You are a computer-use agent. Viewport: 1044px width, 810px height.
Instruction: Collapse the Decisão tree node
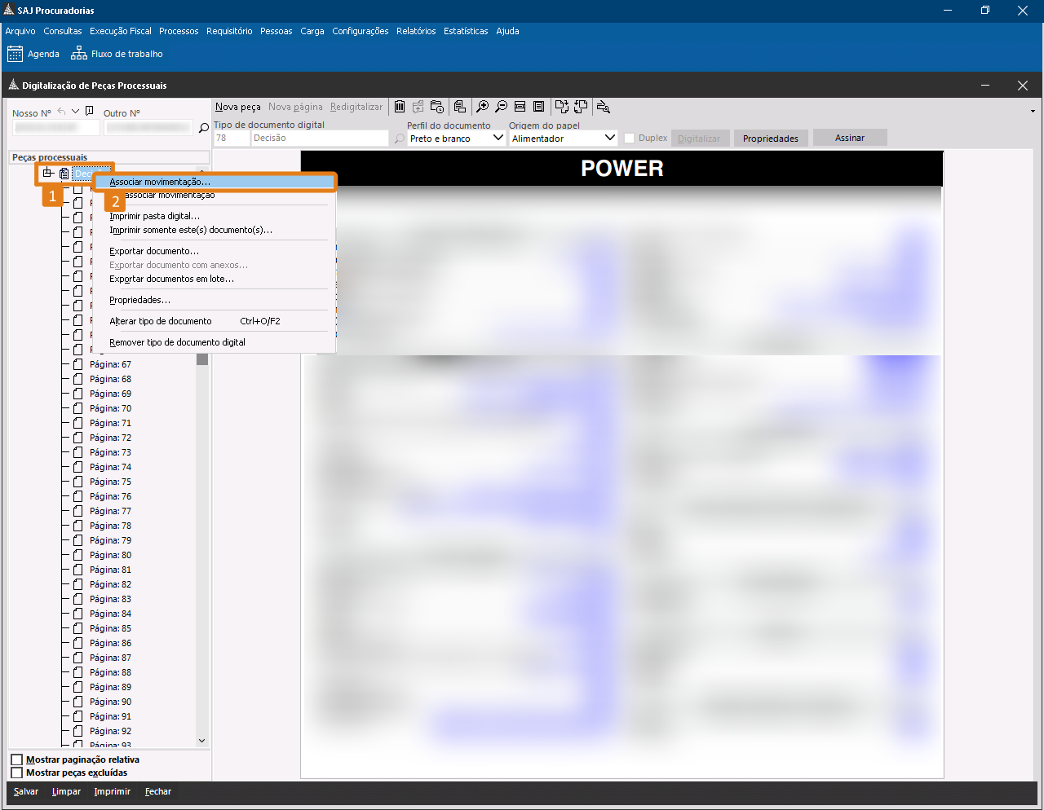pos(48,173)
